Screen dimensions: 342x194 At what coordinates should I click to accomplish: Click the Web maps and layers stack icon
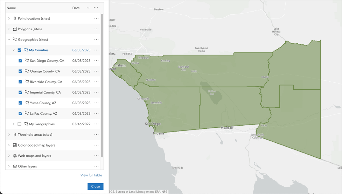(x=15, y=156)
